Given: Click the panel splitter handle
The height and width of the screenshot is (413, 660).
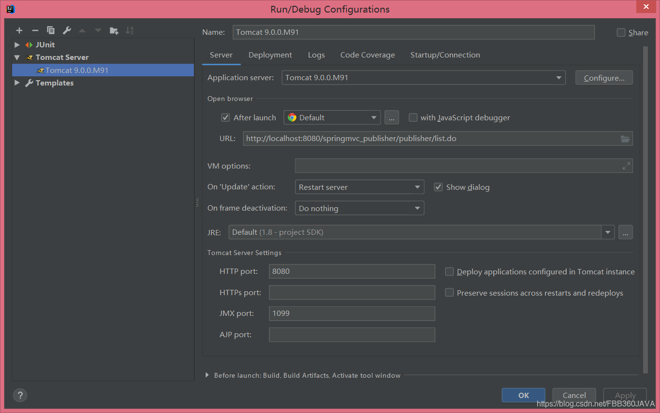Looking at the screenshot, I should tap(197, 202).
